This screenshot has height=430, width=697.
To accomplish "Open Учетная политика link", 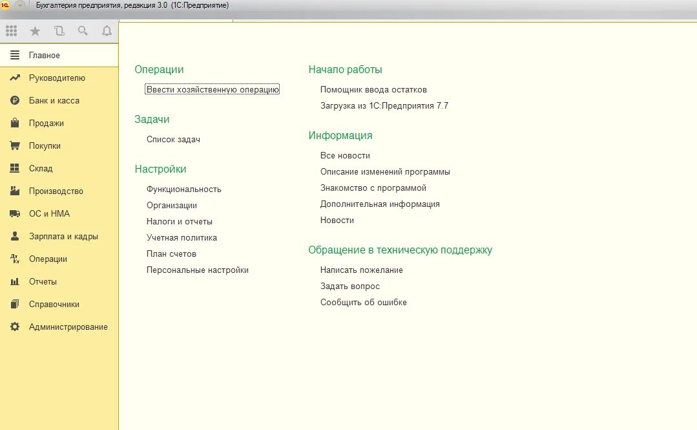I will (182, 238).
